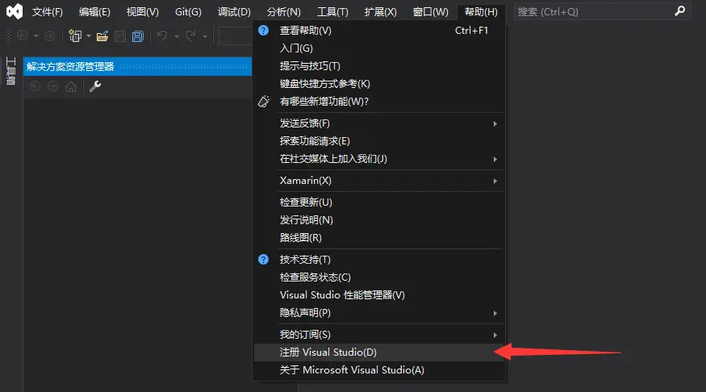Click the Undo arrow icon
The image size is (706, 392).
click(162, 36)
